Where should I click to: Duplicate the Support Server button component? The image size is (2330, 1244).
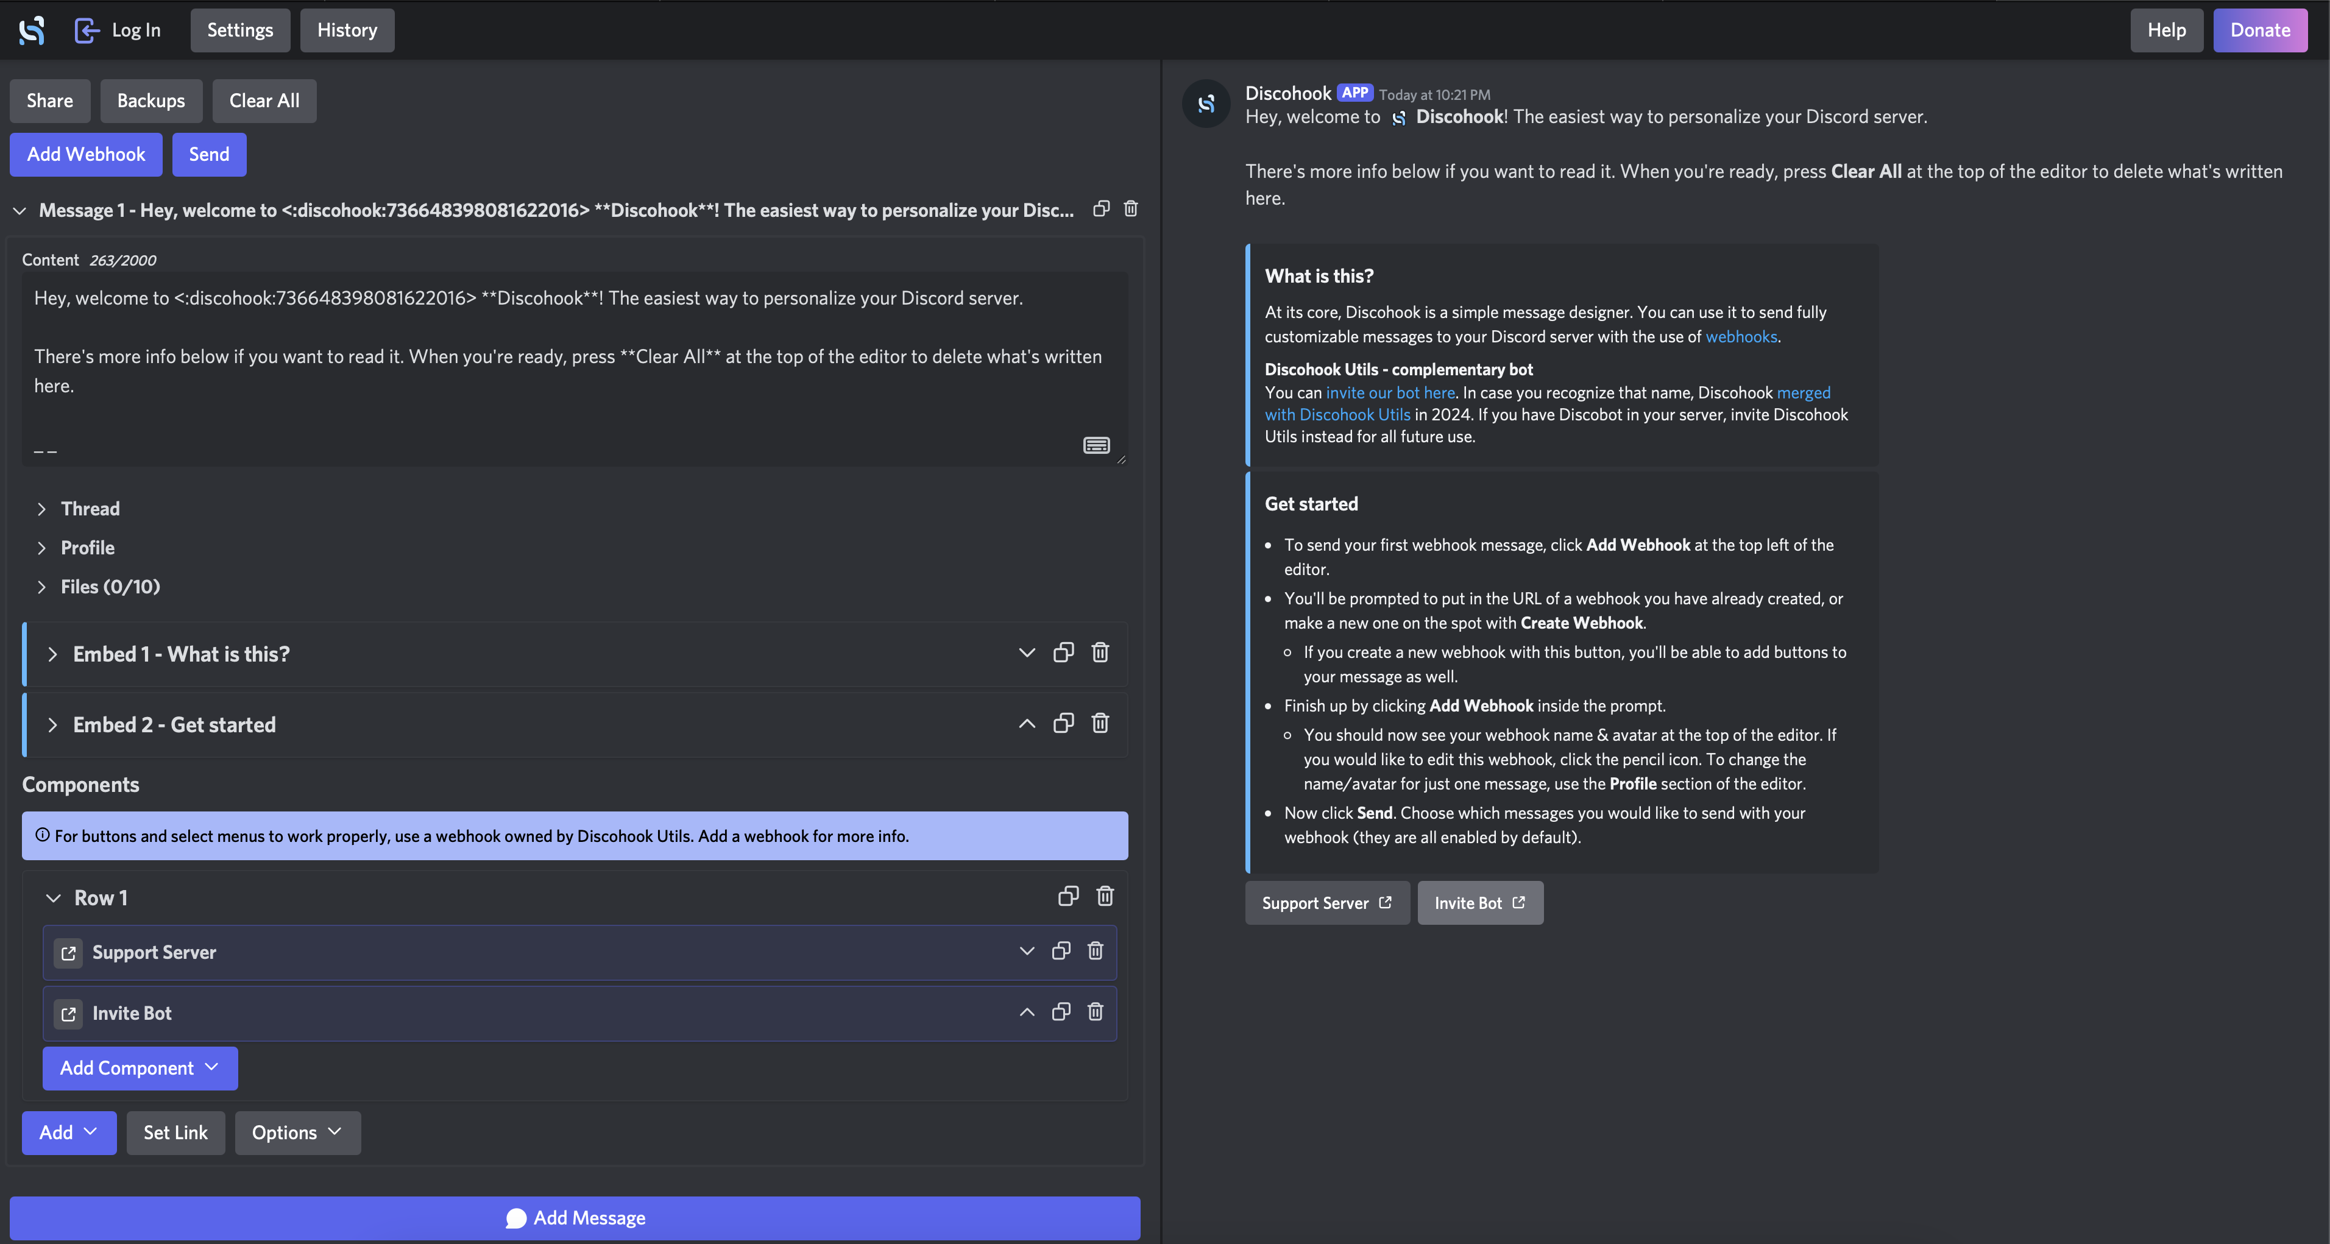1061,951
